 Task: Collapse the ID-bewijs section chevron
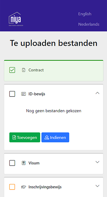tap(97, 93)
